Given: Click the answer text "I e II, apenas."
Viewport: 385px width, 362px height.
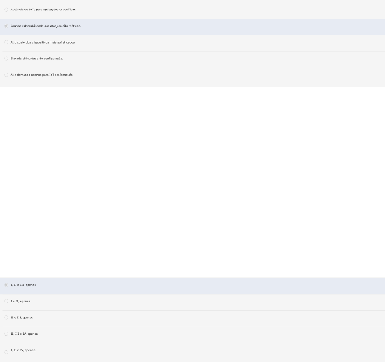Looking at the screenshot, I should [x=21, y=301].
